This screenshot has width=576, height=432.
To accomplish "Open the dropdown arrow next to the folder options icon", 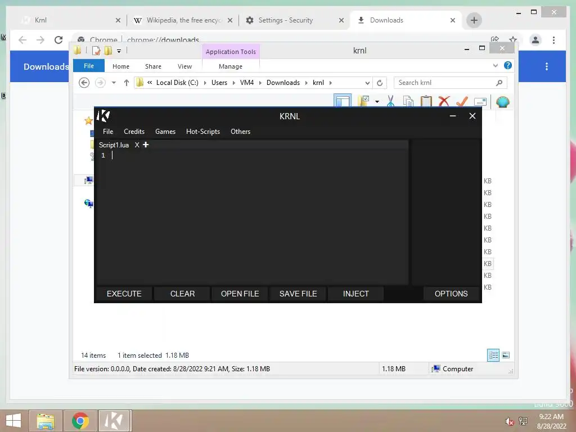I will [377, 101].
